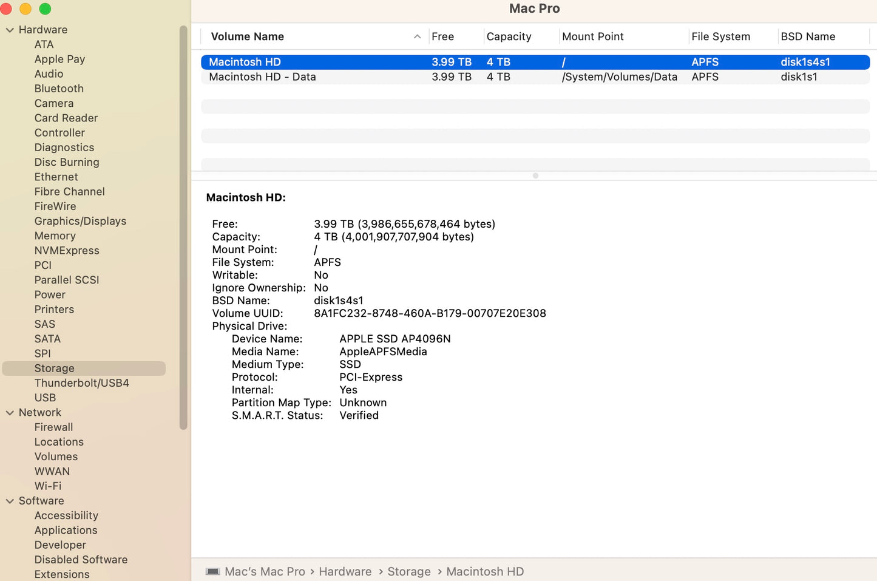Image resolution: width=877 pixels, height=581 pixels.
Task: Reverse the Volume Name sort order
Action: [247, 36]
